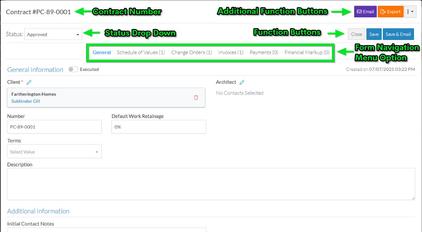This screenshot has height=232, width=422.
Task: Open the Terms Select Value dropdown
Action: pos(55,151)
